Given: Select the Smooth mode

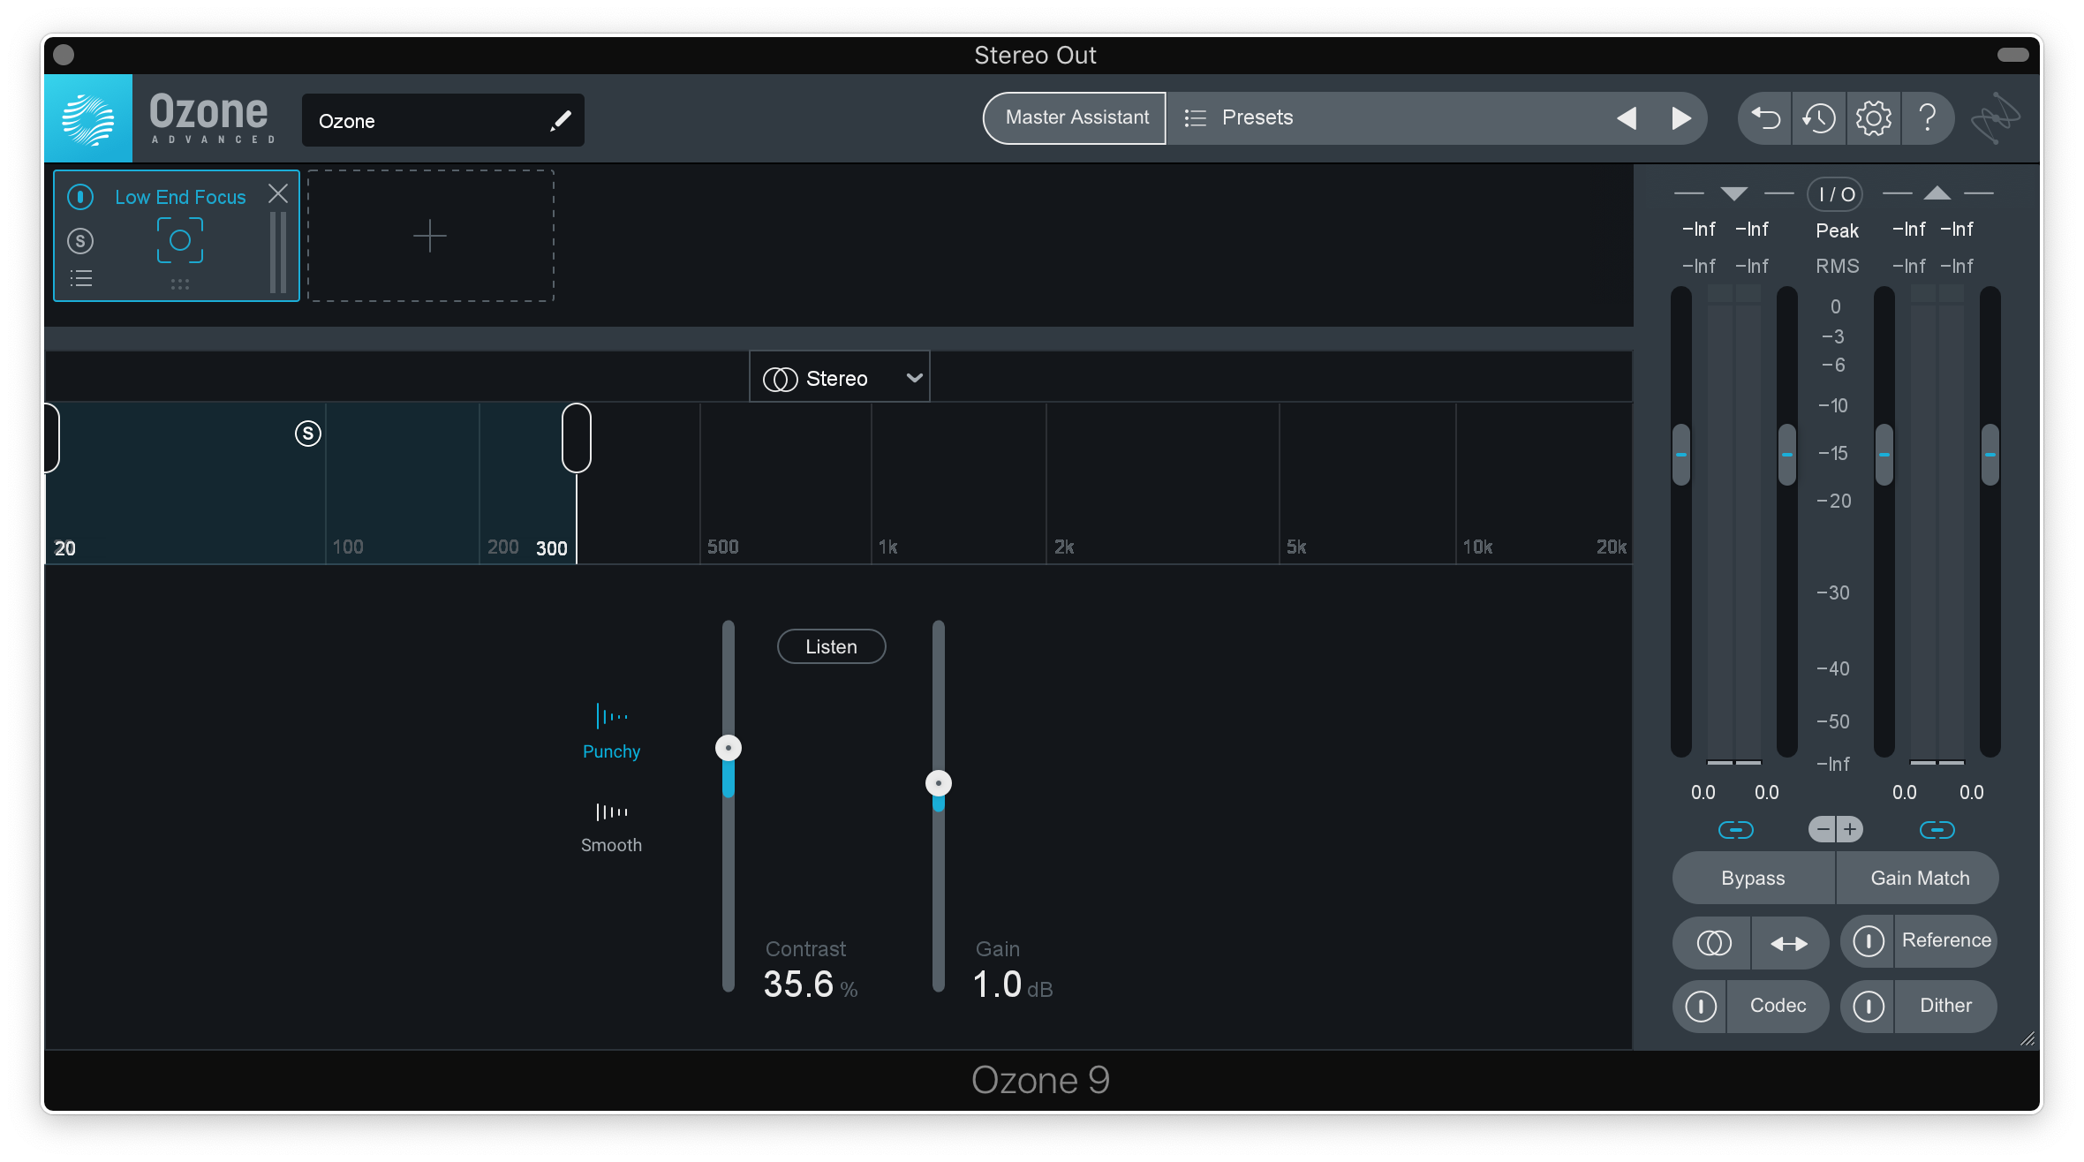Looking at the screenshot, I should [x=611, y=828].
